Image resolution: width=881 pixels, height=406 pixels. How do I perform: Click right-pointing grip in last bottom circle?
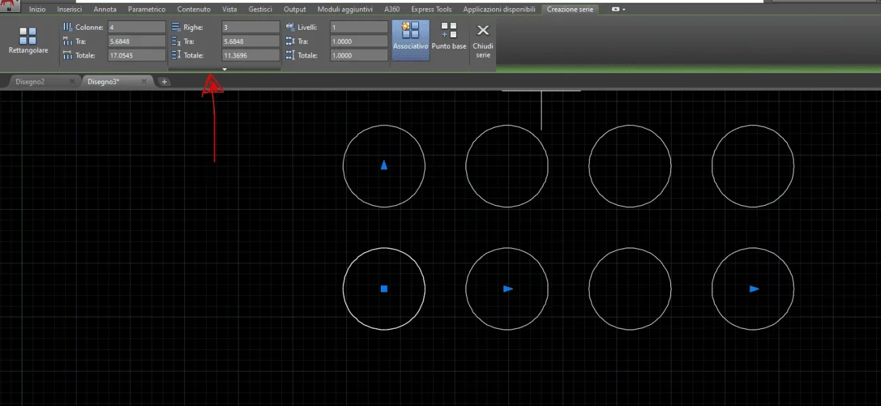754,289
